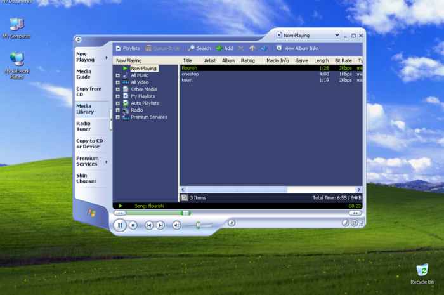Expand the Premium Services tree node
Viewport: 444px width, 295px height.
[118, 117]
